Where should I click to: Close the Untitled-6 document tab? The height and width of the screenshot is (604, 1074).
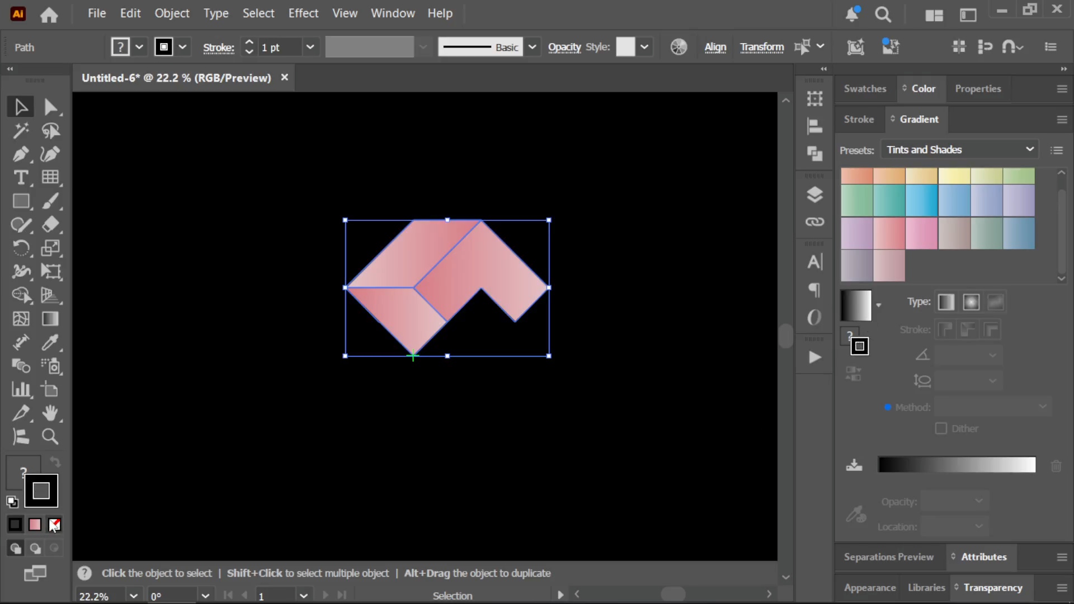pos(284,77)
